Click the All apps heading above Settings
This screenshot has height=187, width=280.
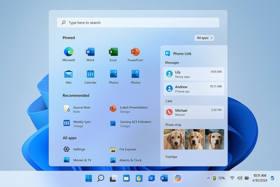coord(70,138)
